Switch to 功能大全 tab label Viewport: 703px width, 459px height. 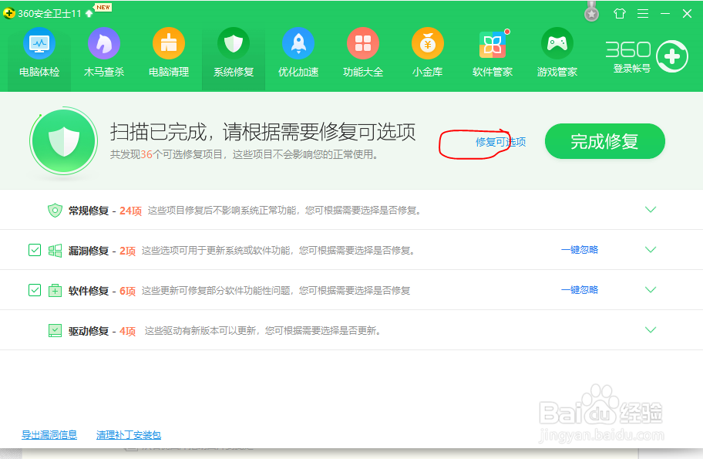tap(363, 72)
